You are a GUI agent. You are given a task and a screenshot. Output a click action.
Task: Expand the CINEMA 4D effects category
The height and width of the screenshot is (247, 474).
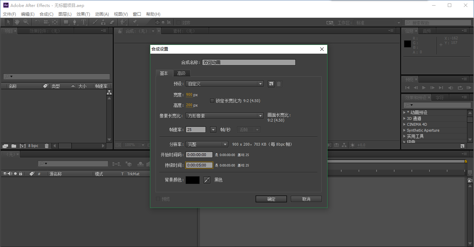404,124
